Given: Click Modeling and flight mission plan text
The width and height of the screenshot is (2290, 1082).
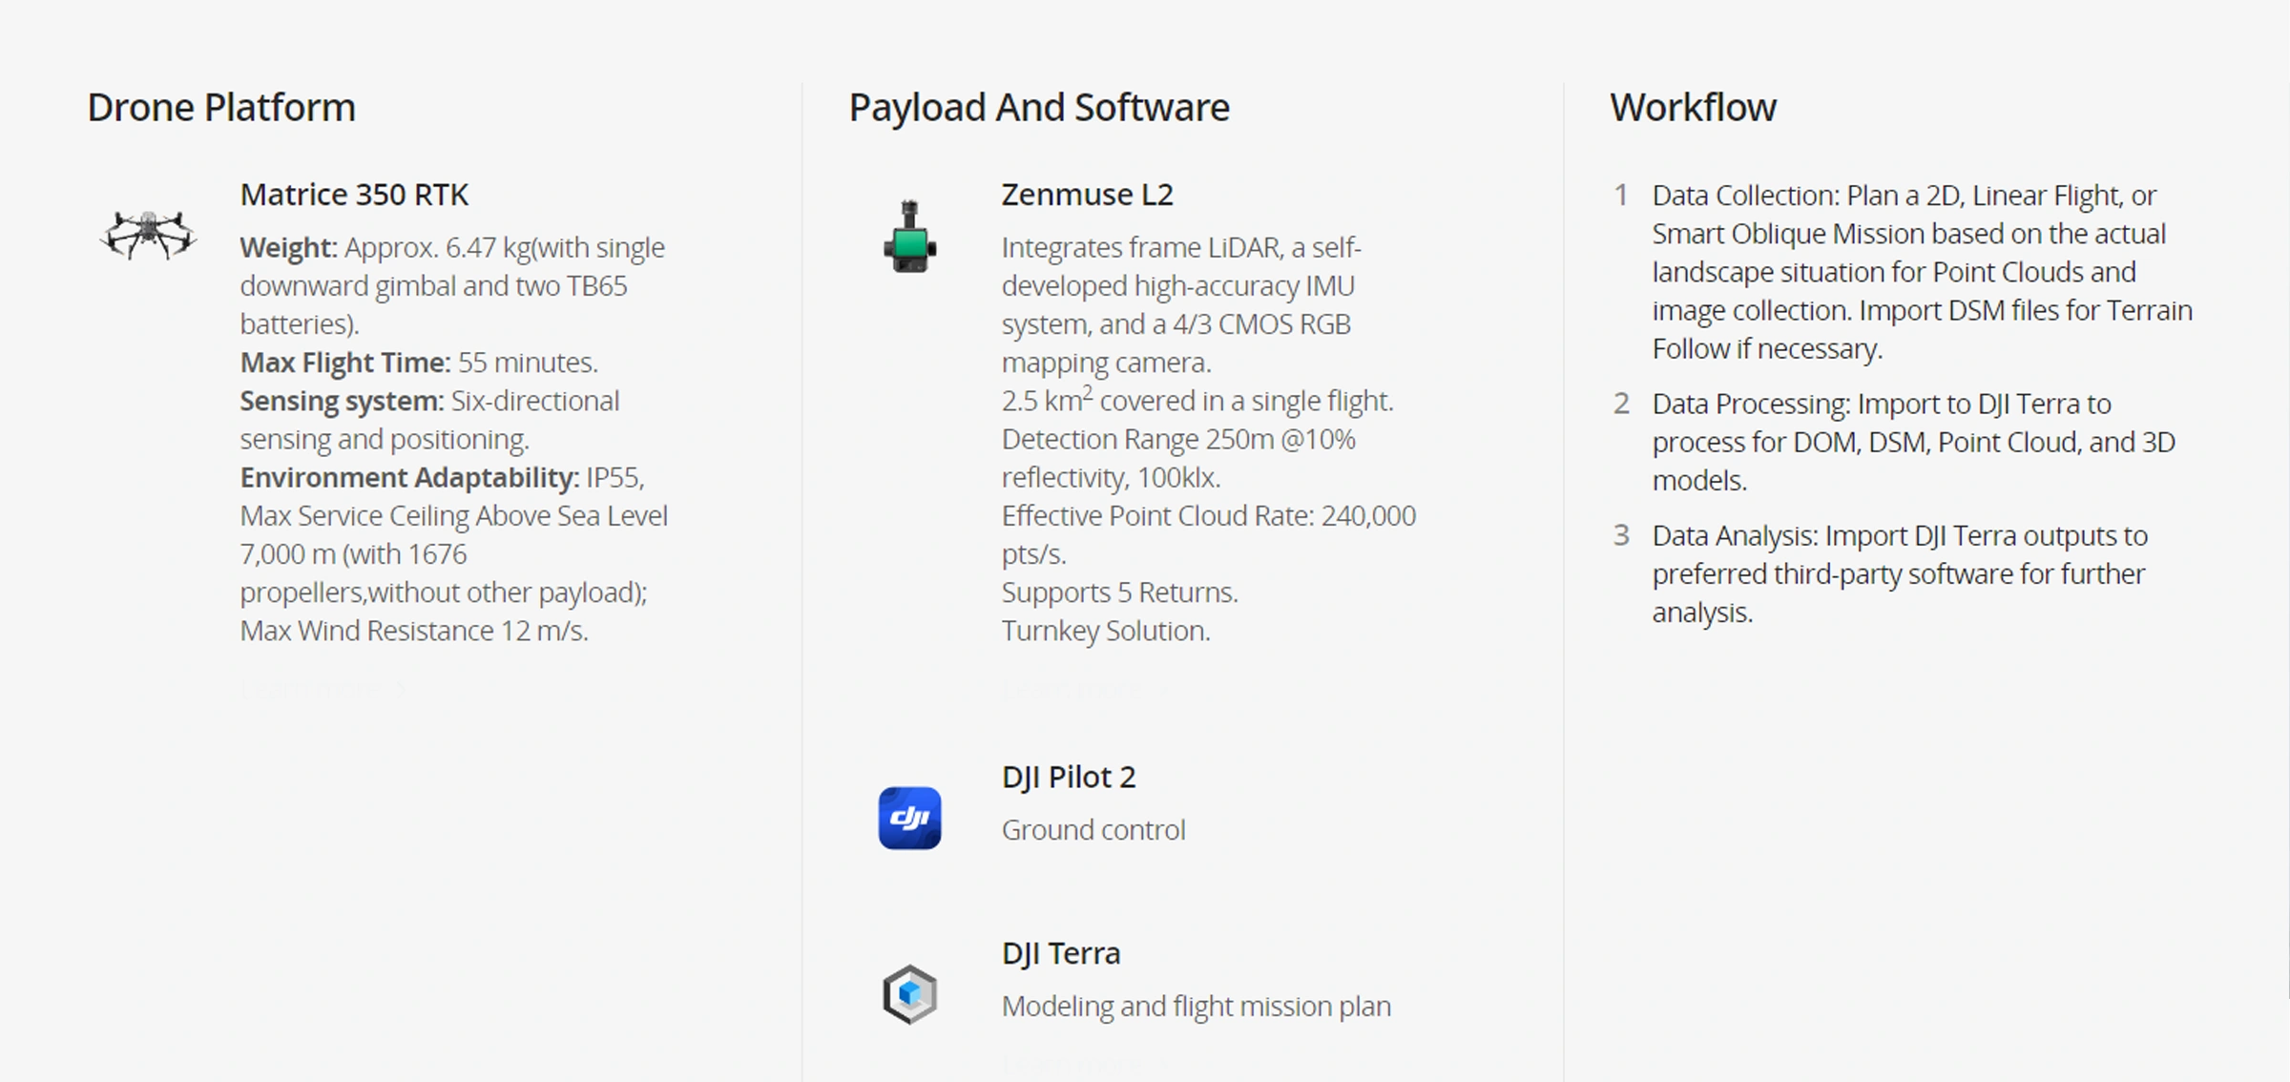Looking at the screenshot, I should pos(1196,1007).
